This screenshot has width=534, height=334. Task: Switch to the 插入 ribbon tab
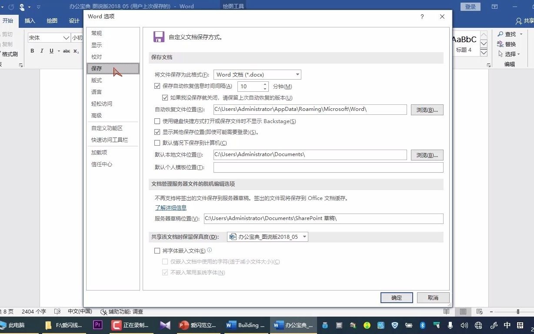29,20
